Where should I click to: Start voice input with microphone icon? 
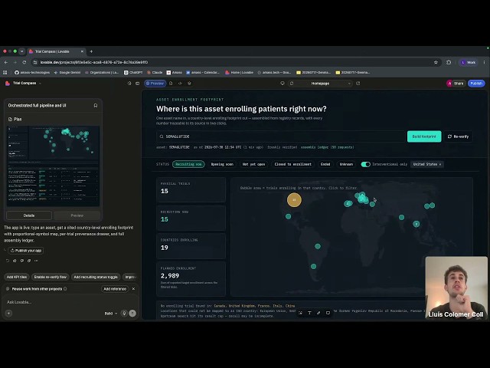pos(124,313)
